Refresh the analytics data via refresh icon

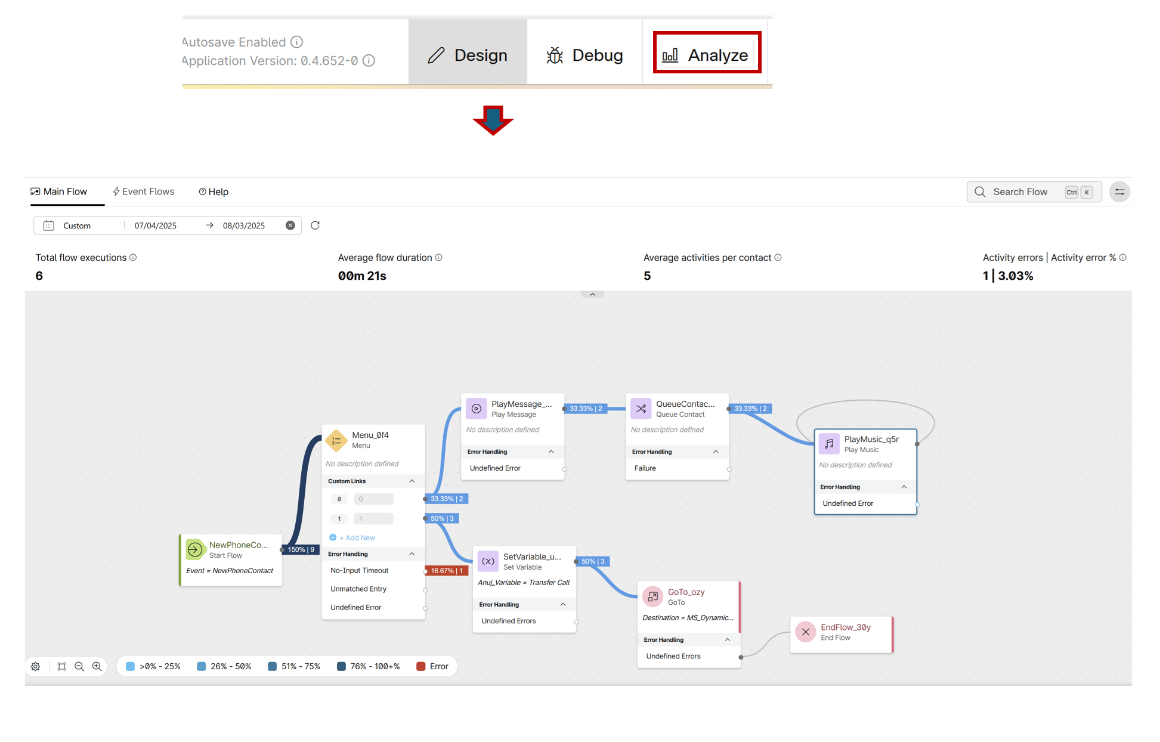click(x=315, y=225)
